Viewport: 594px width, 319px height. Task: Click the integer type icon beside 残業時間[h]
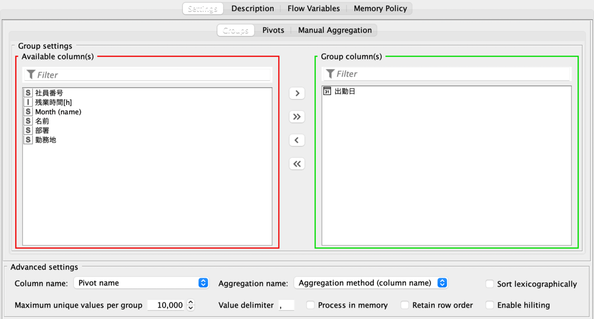tap(28, 102)
